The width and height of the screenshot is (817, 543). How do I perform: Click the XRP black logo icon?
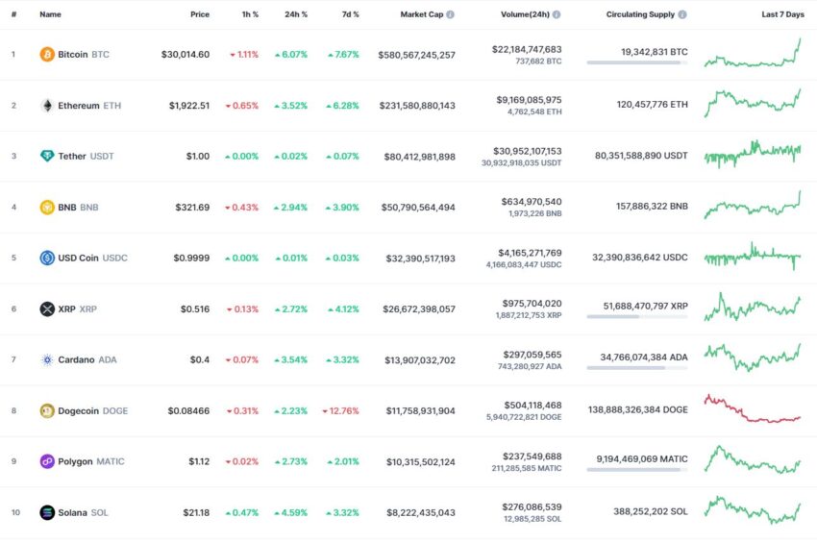pos(47,309)
